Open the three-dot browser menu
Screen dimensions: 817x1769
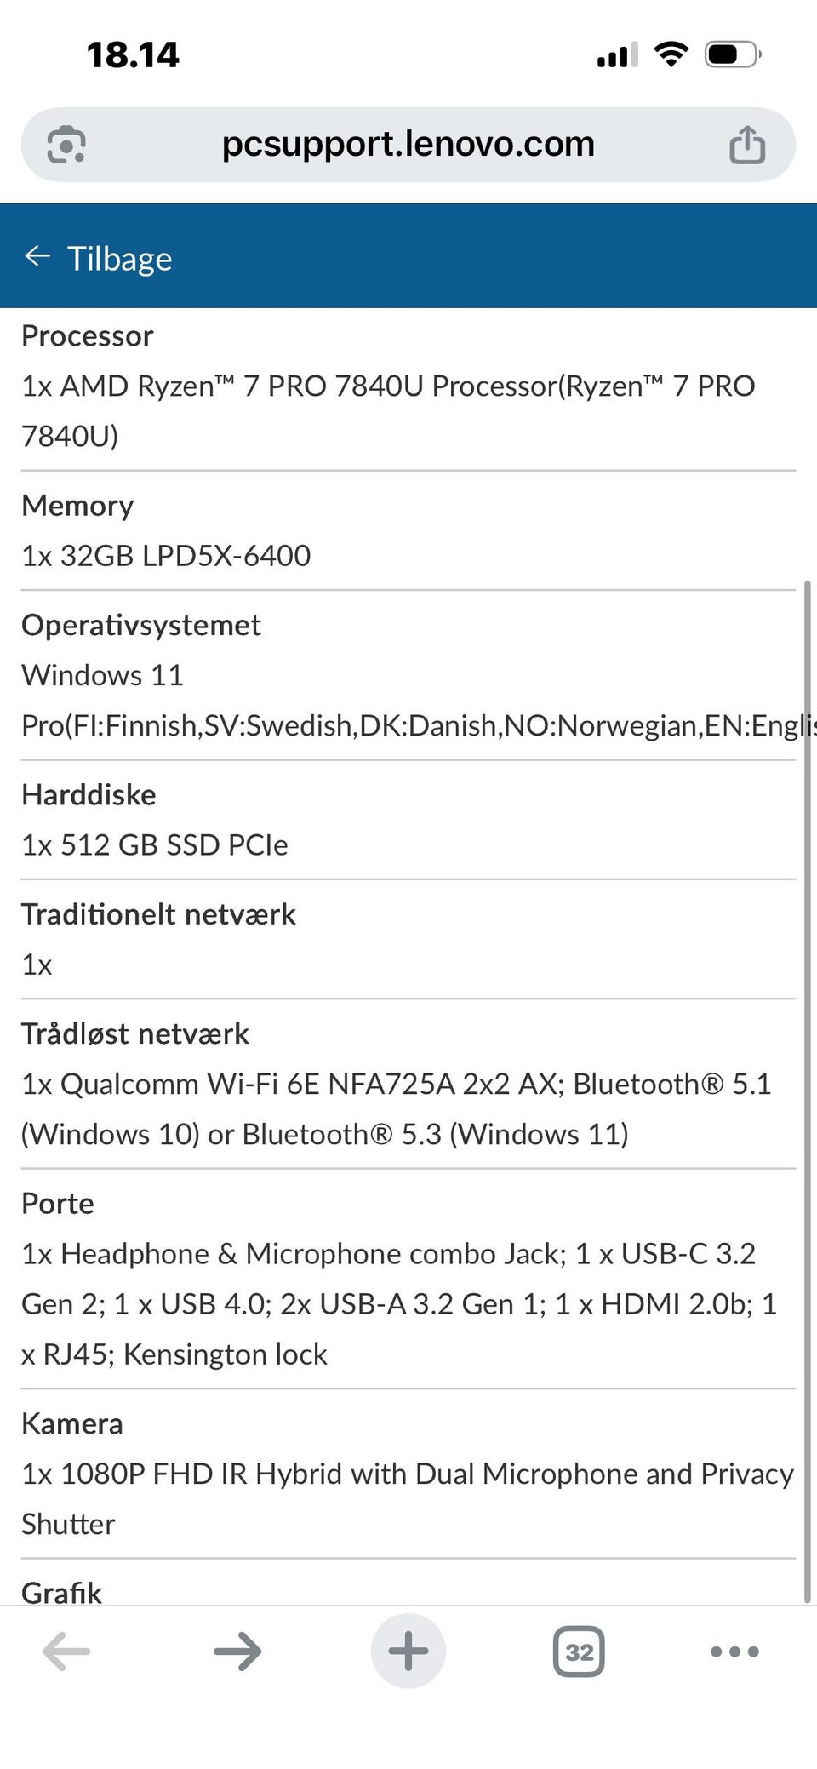point(734,1652)
